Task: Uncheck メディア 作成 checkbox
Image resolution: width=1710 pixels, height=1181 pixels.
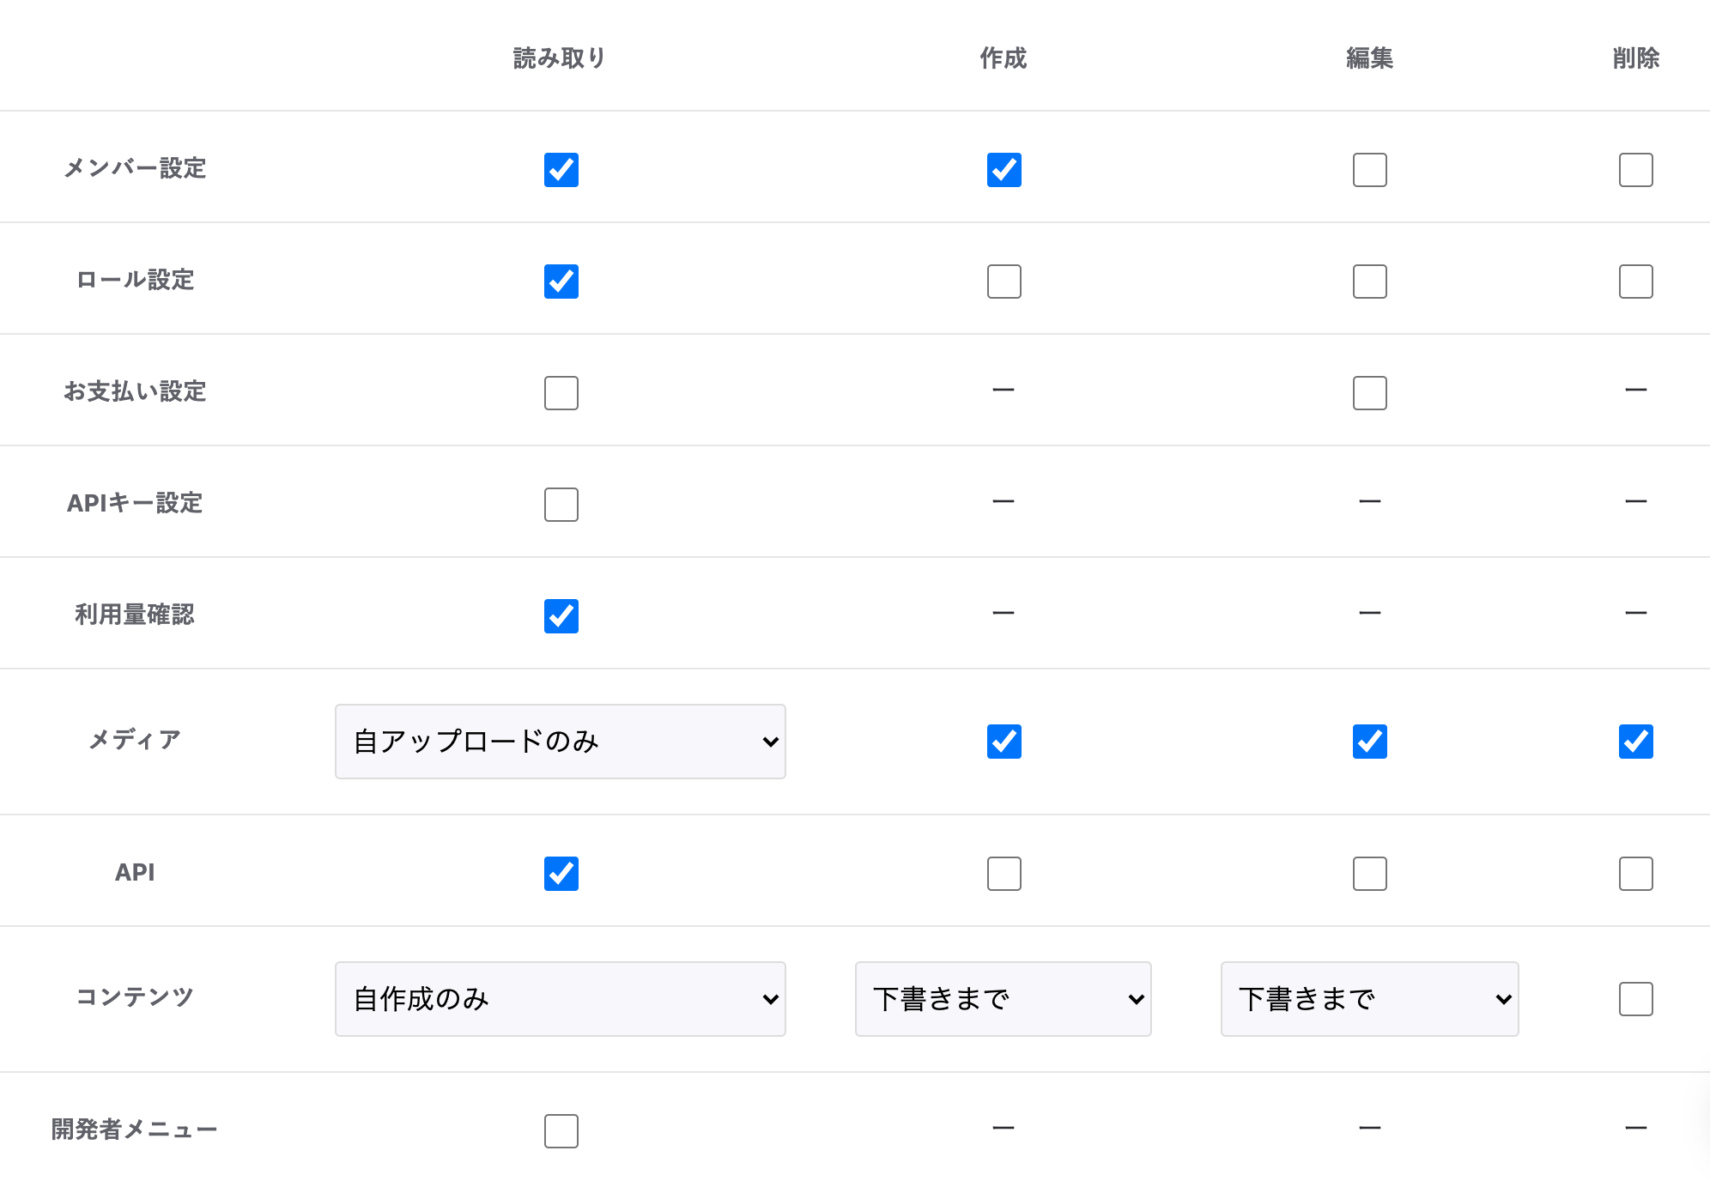Action: click(x=1004, y=742)
